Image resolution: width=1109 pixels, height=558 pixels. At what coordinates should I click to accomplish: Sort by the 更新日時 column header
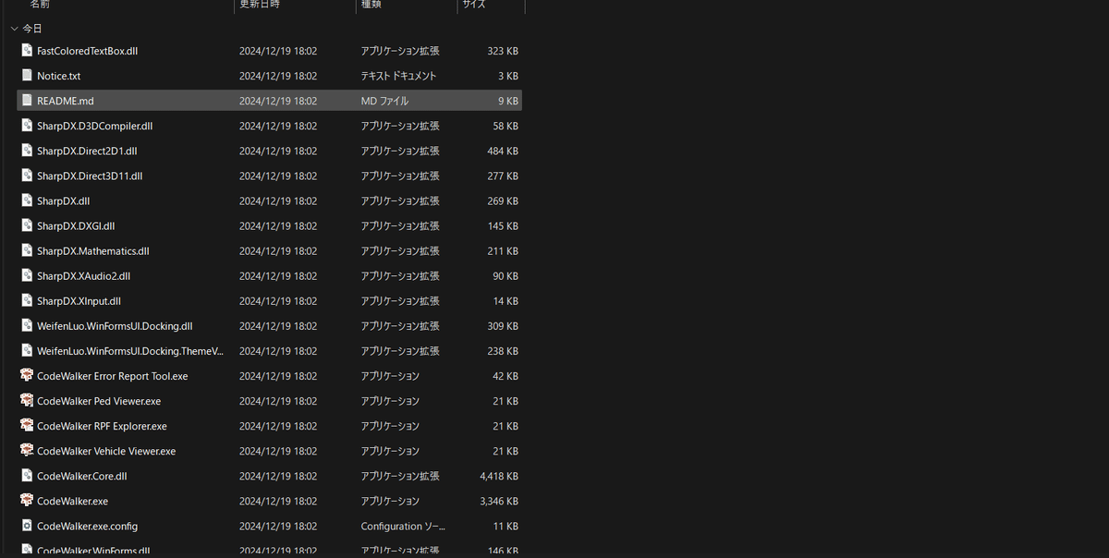(259, 5)
